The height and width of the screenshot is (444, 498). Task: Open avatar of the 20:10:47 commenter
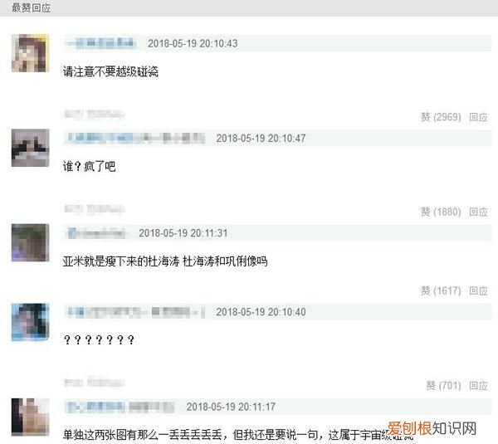click(x=31, y=148)
